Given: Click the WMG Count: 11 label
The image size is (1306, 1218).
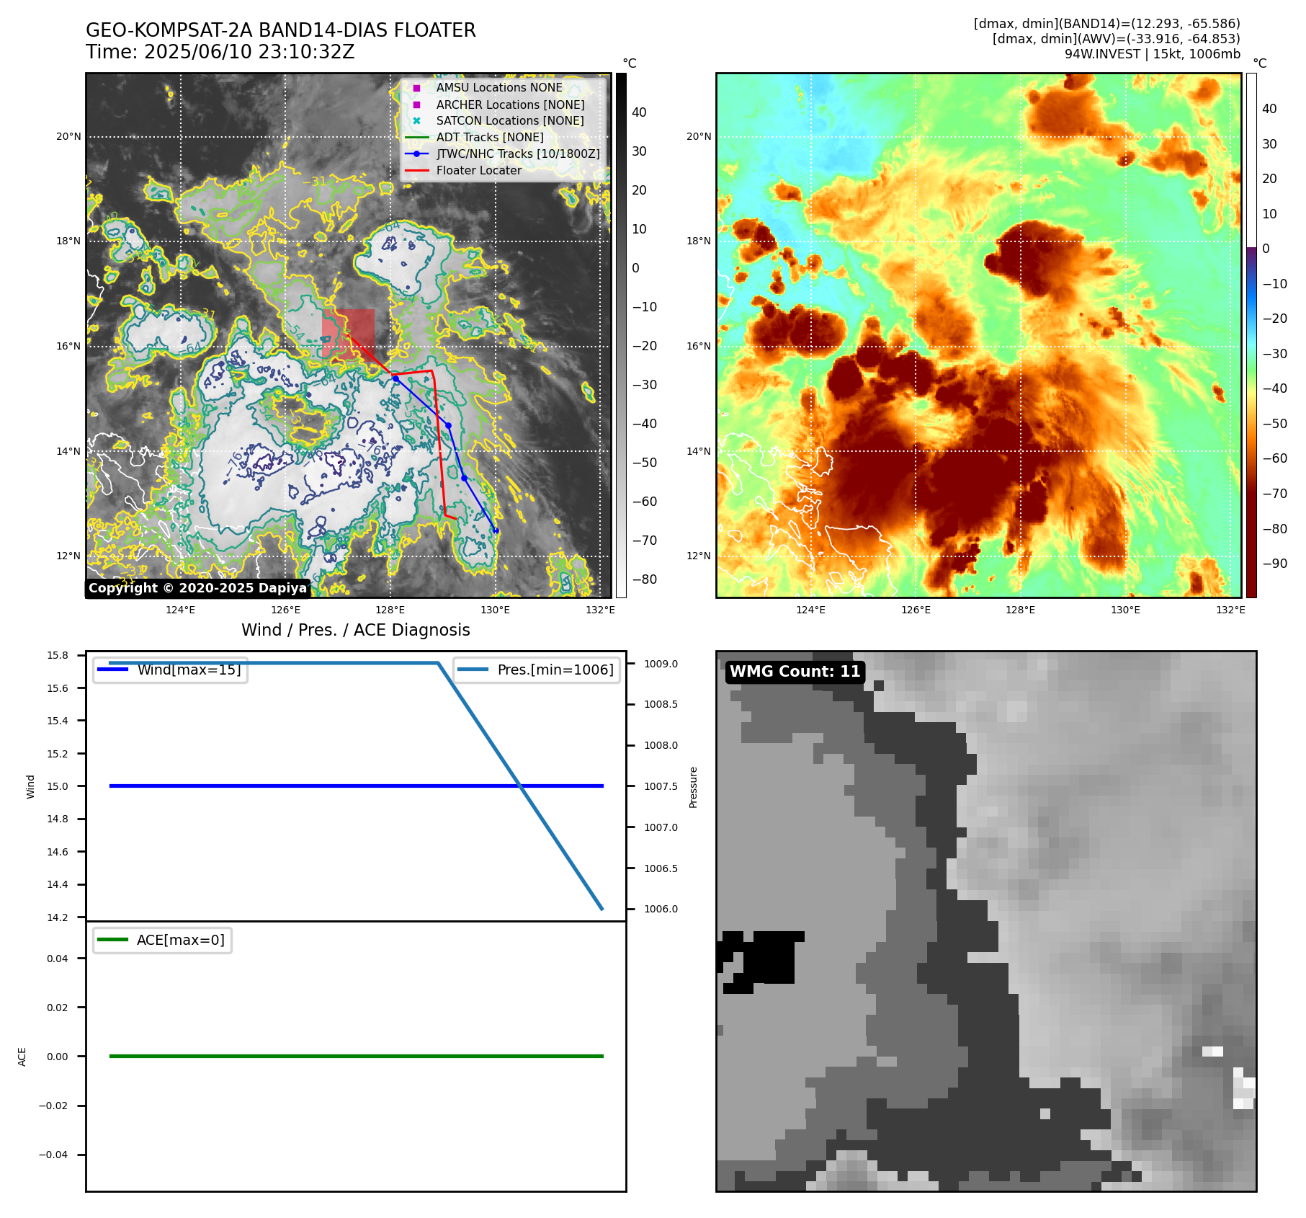Looking at the screenshot, I should (x=795, y=672).
